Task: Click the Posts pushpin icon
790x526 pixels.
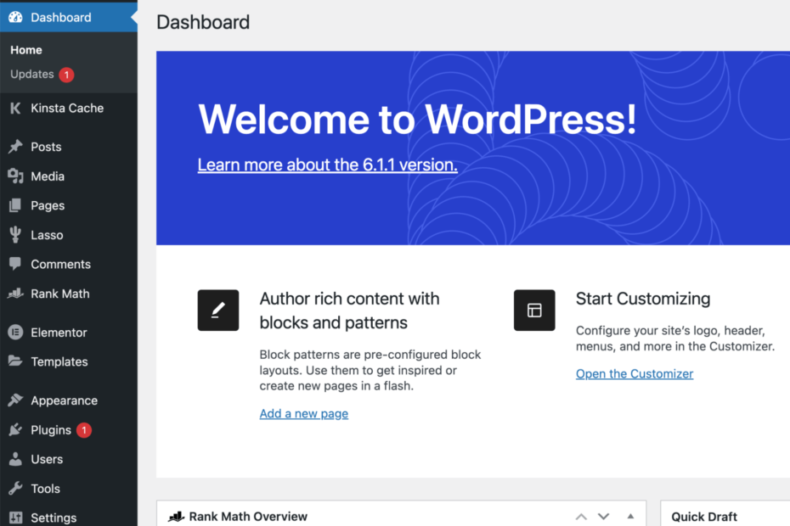Action: pyautogui.click(x=15, y=147)
